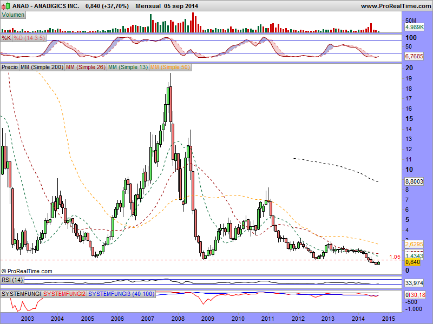This screenshot has width=433, height=324.
Task: Click the 2008 year label
Action: [178, 319]
